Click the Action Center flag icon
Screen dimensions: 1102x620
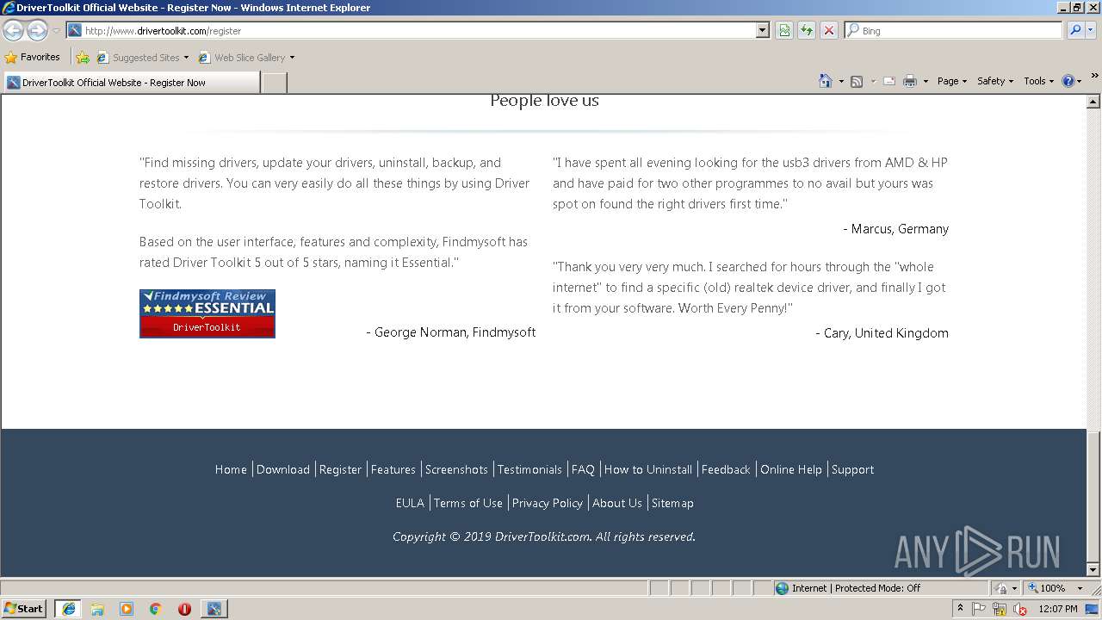979,609
